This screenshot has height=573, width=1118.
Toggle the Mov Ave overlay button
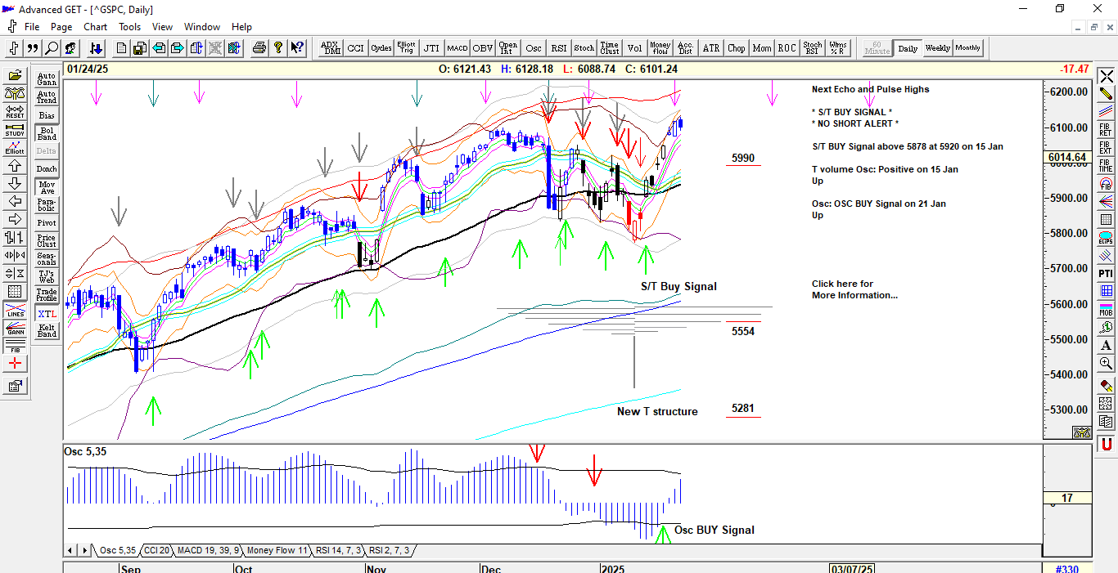click(47, 186)
